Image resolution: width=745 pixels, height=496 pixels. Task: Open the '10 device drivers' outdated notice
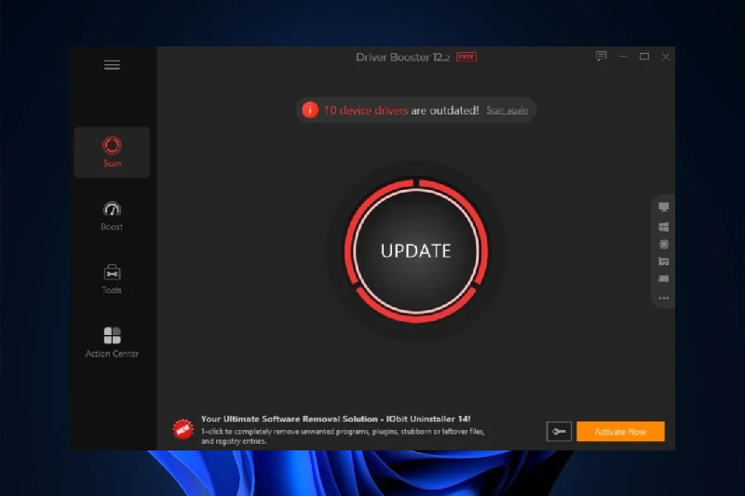[366, 111]
